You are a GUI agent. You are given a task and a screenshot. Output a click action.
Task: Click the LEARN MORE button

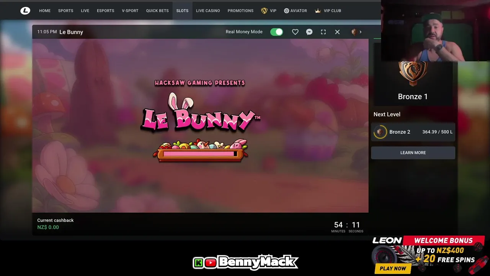413,153
